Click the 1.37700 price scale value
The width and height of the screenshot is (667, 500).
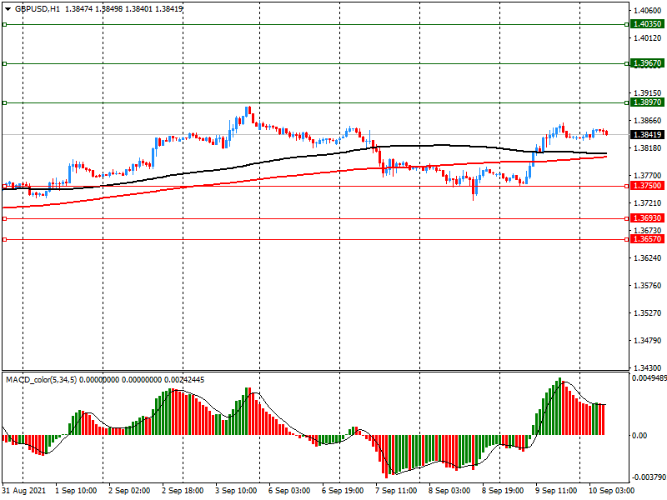pos(648,176)
